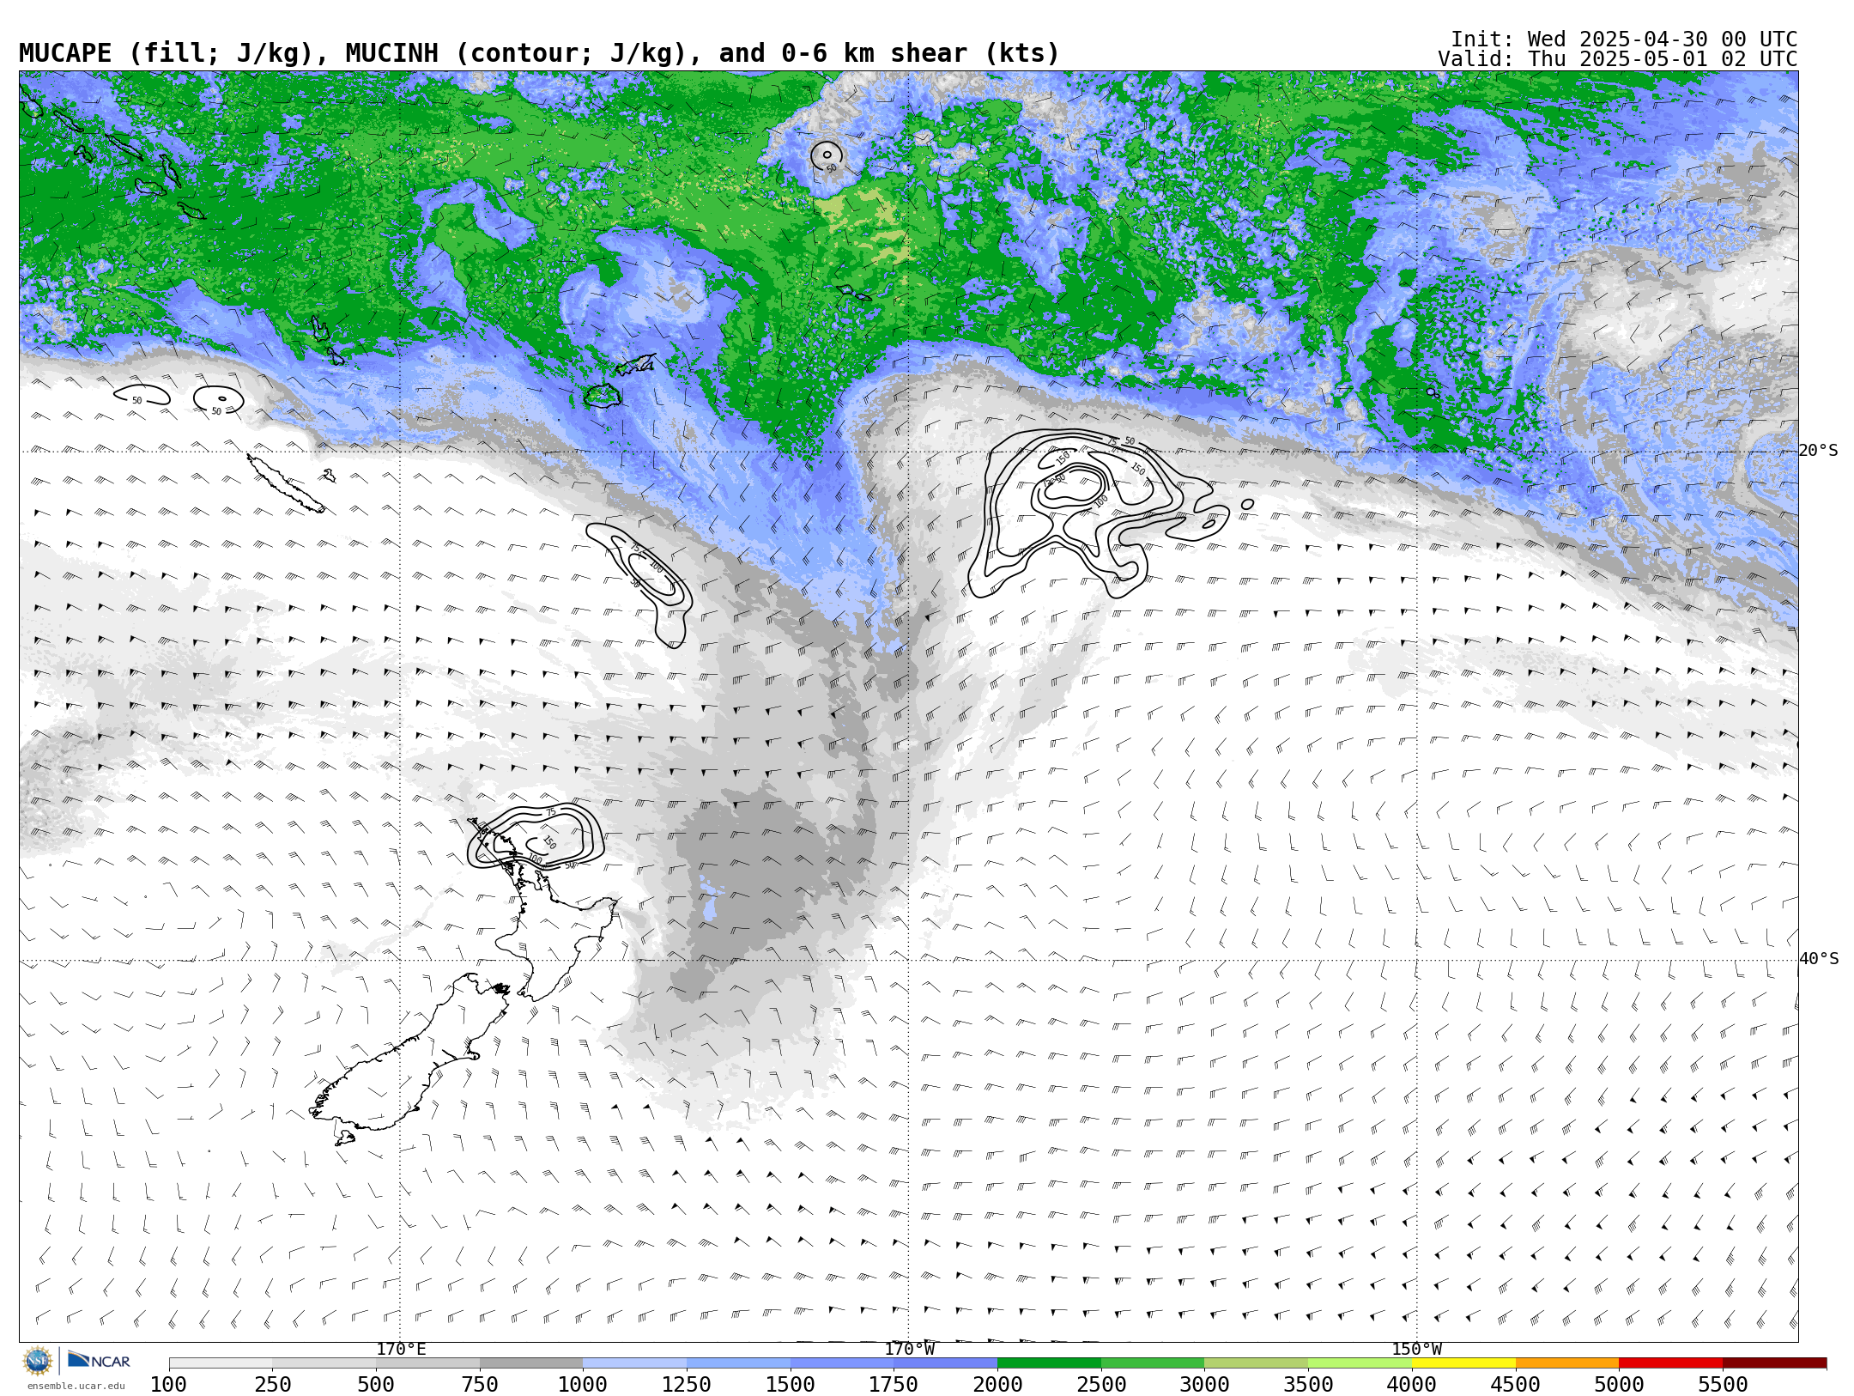This screenshot has width=1854, height=1396.
Task: Pick the lightest gray 100–250 colorbar segment
Action: (221, 1363)
